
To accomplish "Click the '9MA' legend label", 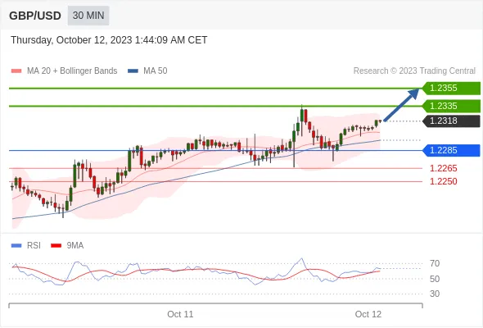I will click(75, 246).
